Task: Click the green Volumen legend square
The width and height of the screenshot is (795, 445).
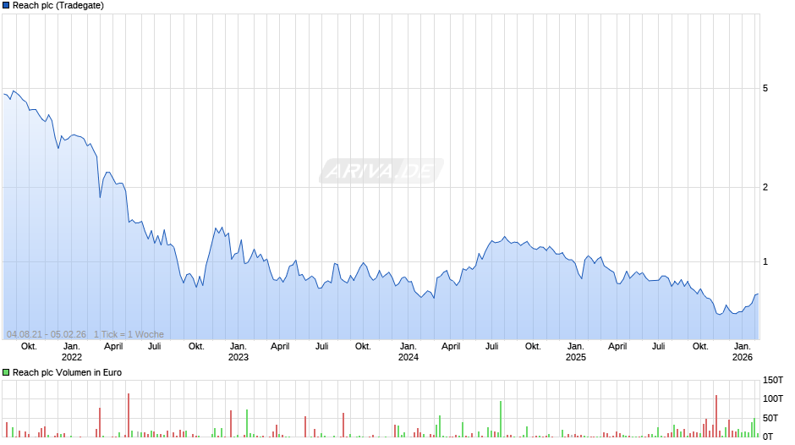Action: (6, 372)
